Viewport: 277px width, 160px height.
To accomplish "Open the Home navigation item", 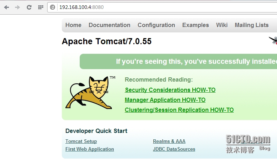I will pyautogui.click(x=73, y=25).
